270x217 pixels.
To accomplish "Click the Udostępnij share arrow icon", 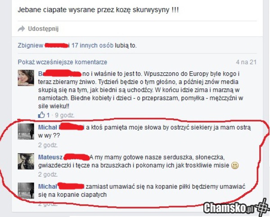I will (21, 29).
